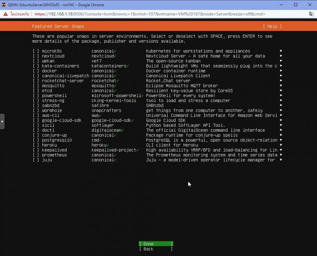The width and height of the screenshot is (317, 256).
Task: Open details arrow for wekan row
Action: pos(281,61)
